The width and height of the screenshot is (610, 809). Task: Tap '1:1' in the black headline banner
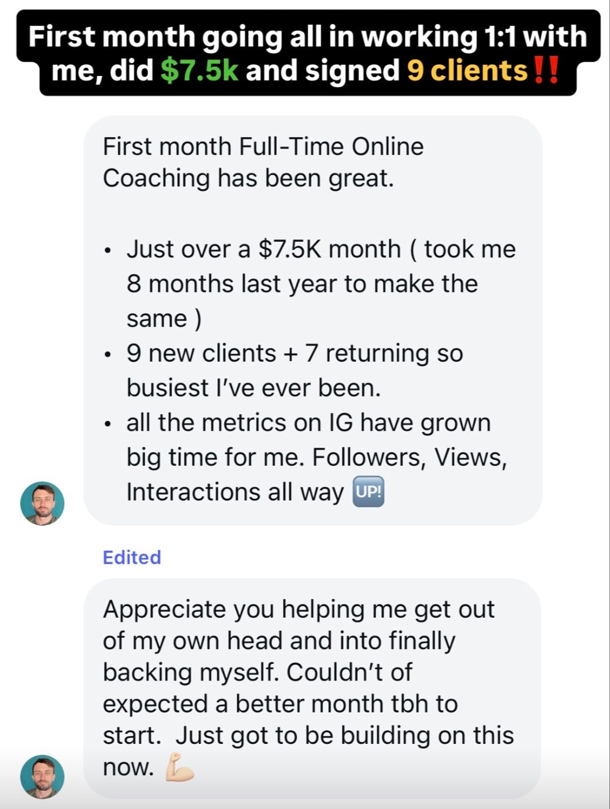point(500,37)
